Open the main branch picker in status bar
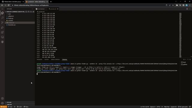This screenshot has width=192, height=108. coord(10,107)
